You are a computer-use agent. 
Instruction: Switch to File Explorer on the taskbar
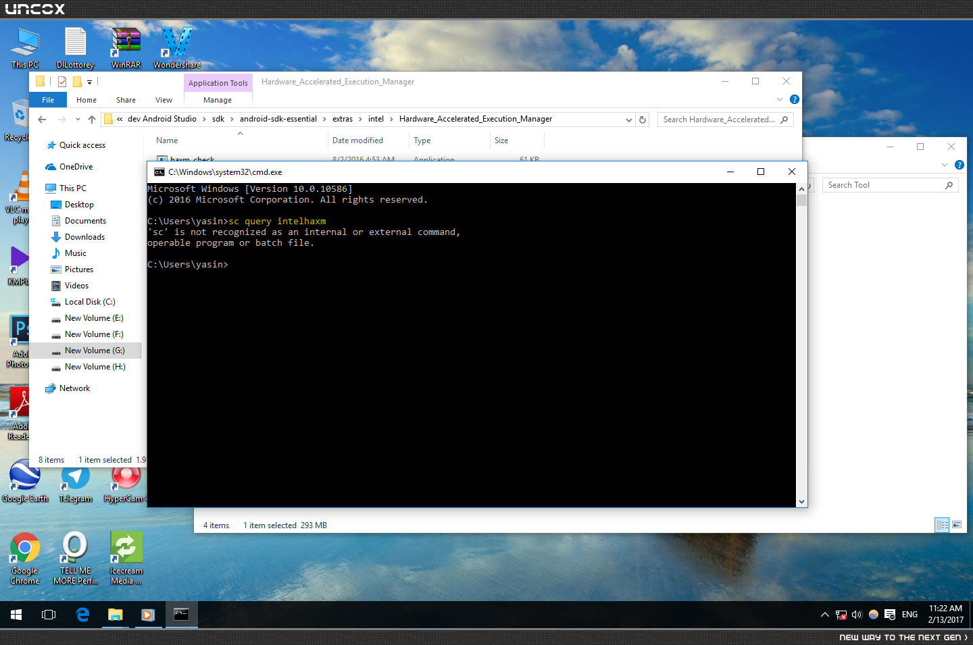116,615
